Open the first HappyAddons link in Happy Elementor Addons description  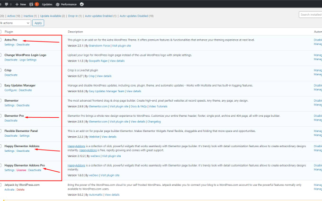coord(76,146)
